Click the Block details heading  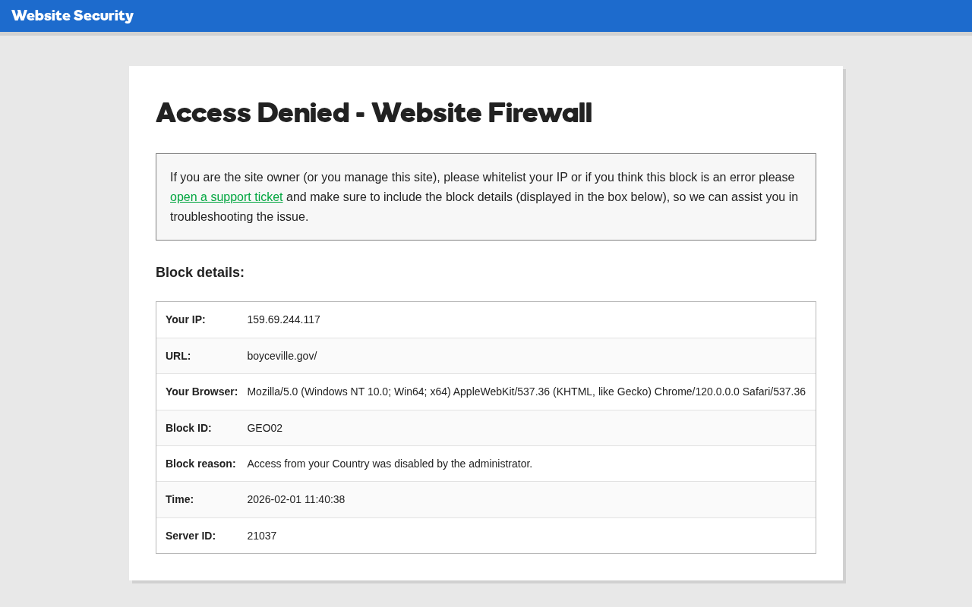pos(200,272)
